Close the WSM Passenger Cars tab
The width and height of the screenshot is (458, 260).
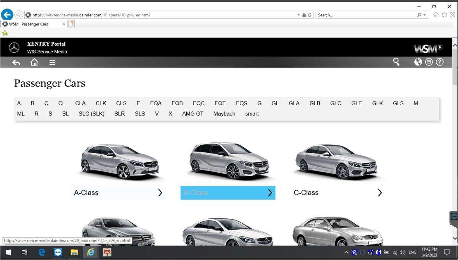pos(64,24)
